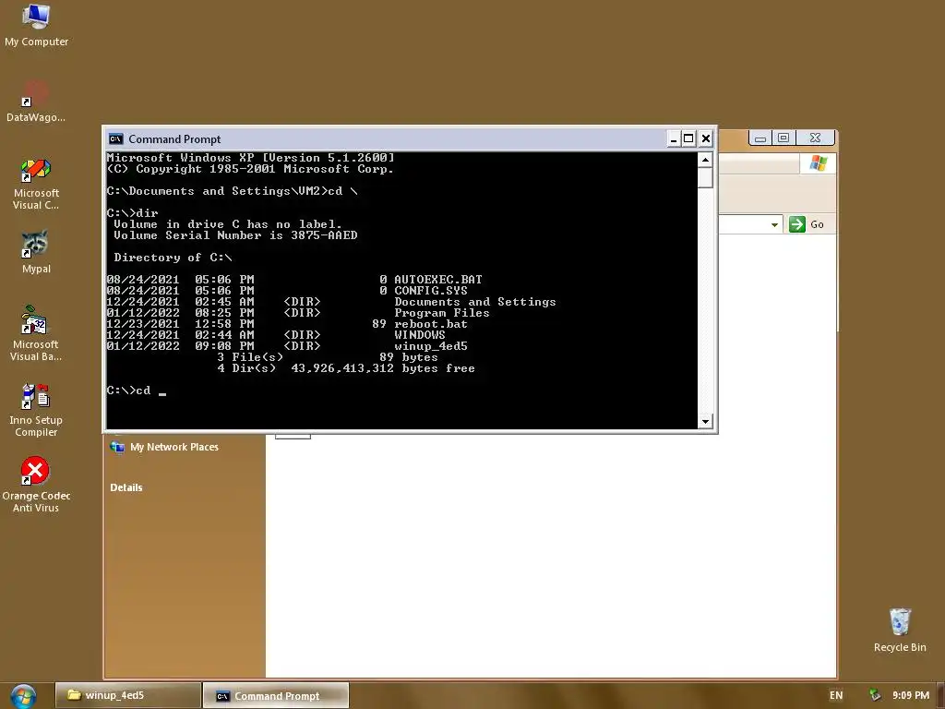Click winup_4ed5 directory listing entry
This screenshot has width=945, height=709.
[430, 346]
